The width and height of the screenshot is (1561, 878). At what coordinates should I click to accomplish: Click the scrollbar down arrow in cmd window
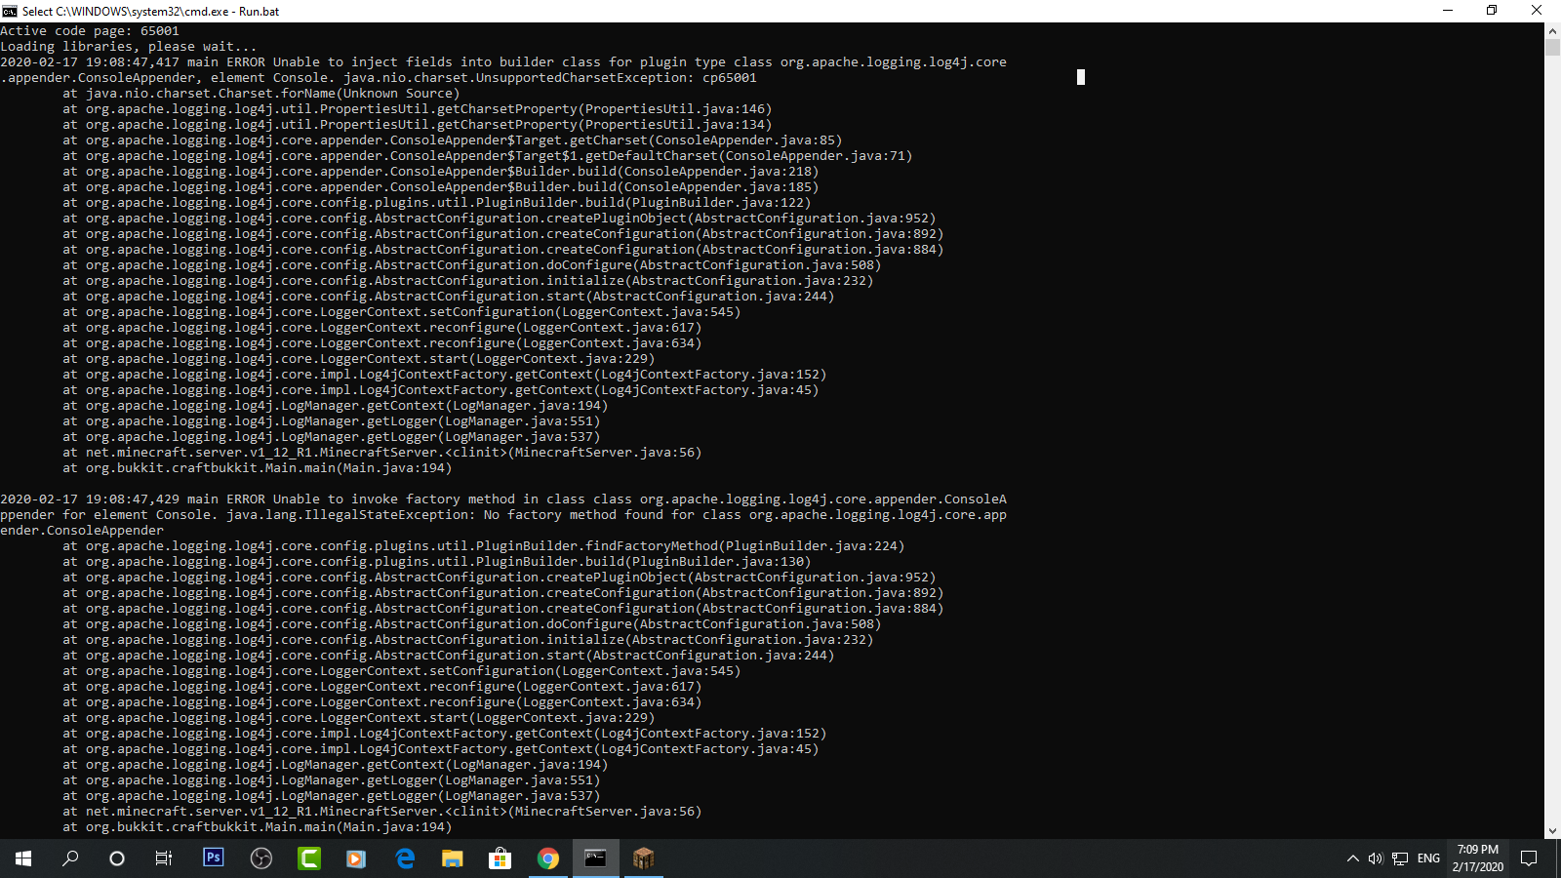tap(1552, 830)
